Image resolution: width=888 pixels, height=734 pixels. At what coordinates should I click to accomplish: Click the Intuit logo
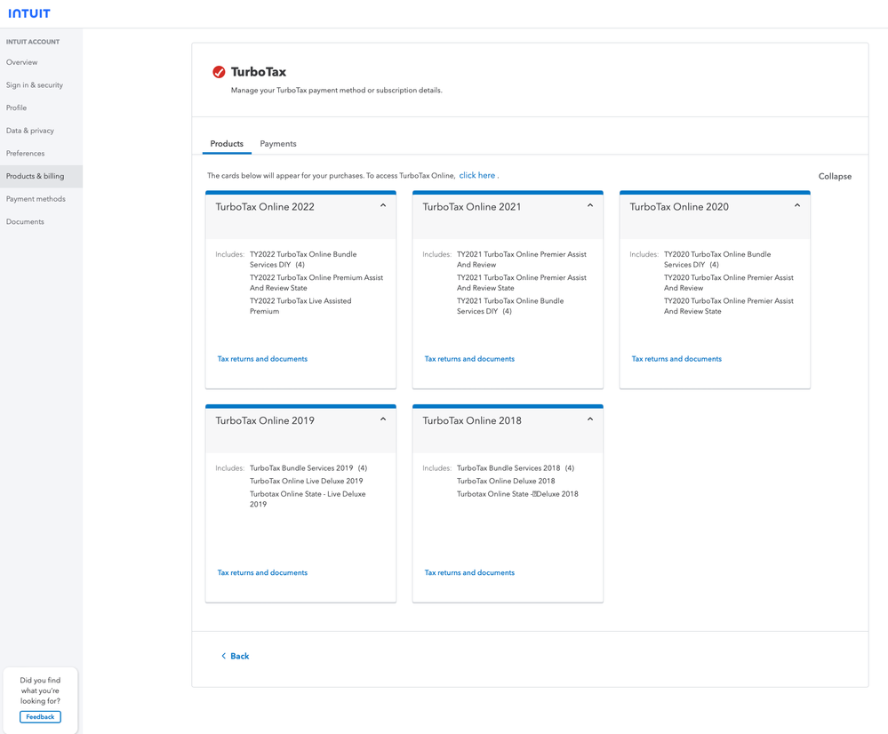pyautogui.click(x=28, y=13)
